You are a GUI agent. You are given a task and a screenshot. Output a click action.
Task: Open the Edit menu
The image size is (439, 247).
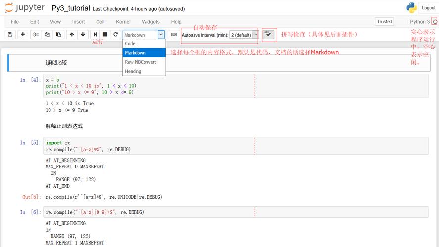click(x=35, y=22)
